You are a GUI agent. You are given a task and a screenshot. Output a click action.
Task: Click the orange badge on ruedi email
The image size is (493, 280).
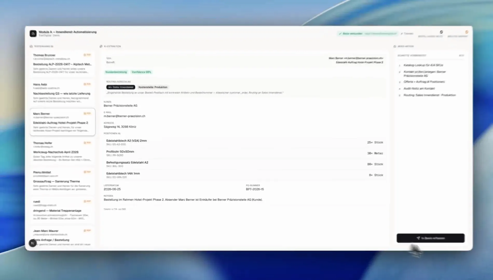(87, 201)
